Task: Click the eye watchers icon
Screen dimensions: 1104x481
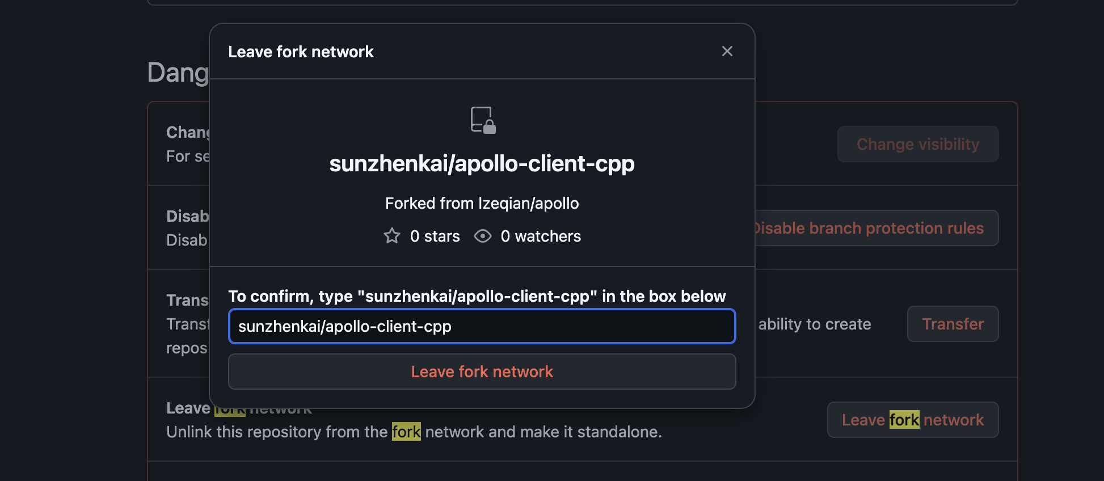Action: click(x=483, y=236)
